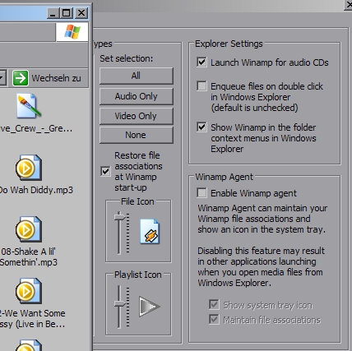
Task: Close the Winamp preferences dialog
Action: coord(349,6)
